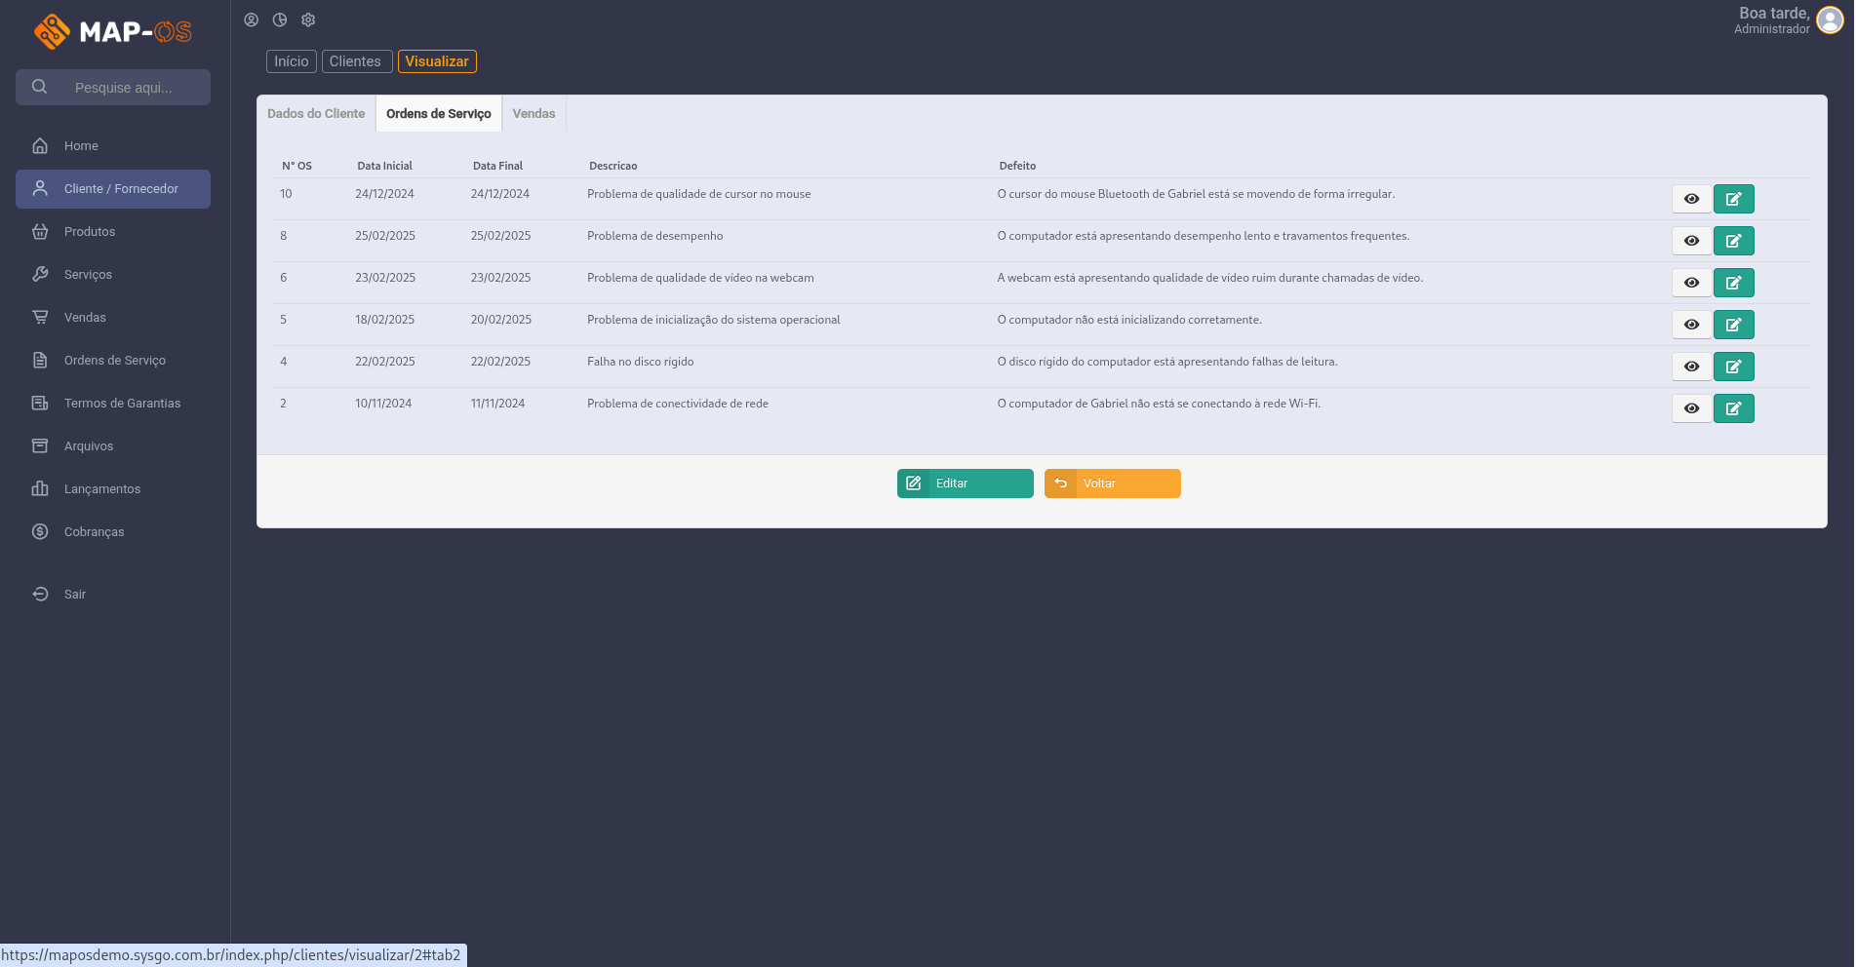Log out with Sair in the sidebar
This screenshot has height=967, width=1856.
(113, 595)
